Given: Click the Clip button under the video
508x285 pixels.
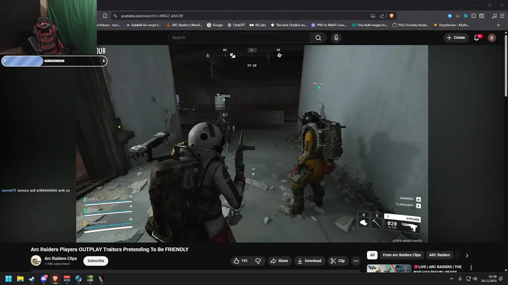Looking at the screenshot, I should click(x=338, y=261).
